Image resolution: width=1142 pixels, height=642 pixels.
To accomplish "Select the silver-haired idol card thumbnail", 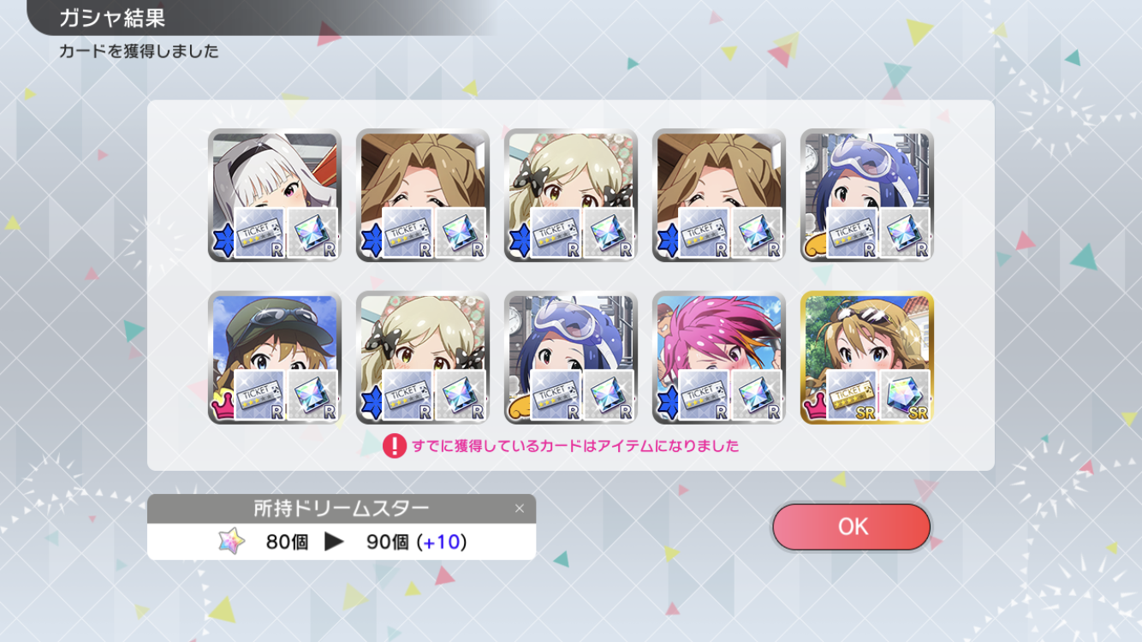I will pos(275,195).
